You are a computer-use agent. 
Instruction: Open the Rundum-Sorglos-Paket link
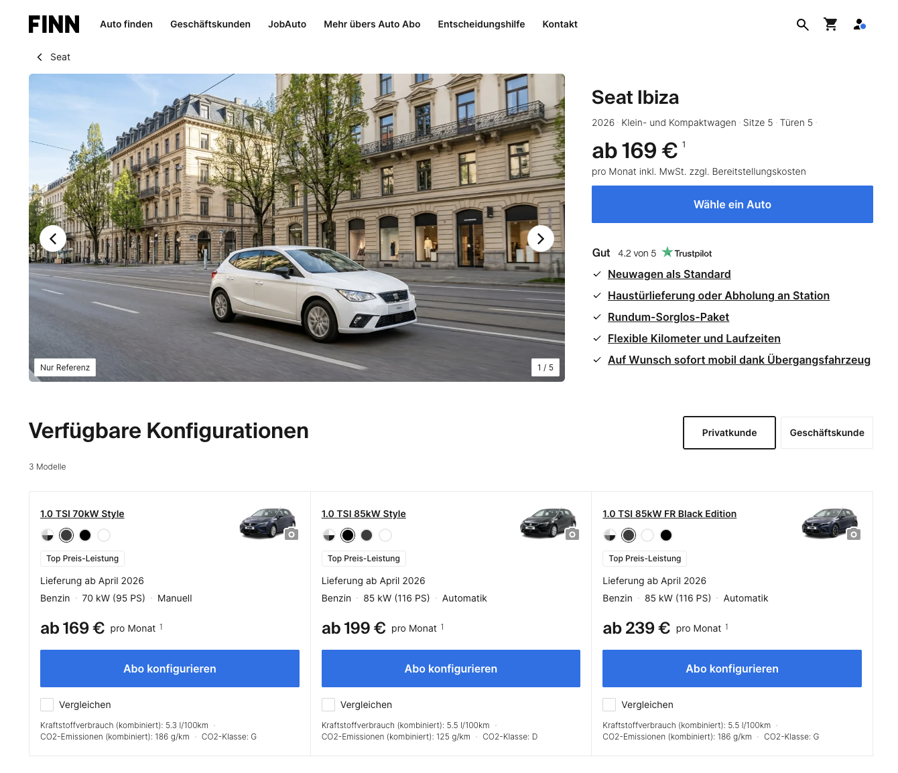(x=668, y=317)
